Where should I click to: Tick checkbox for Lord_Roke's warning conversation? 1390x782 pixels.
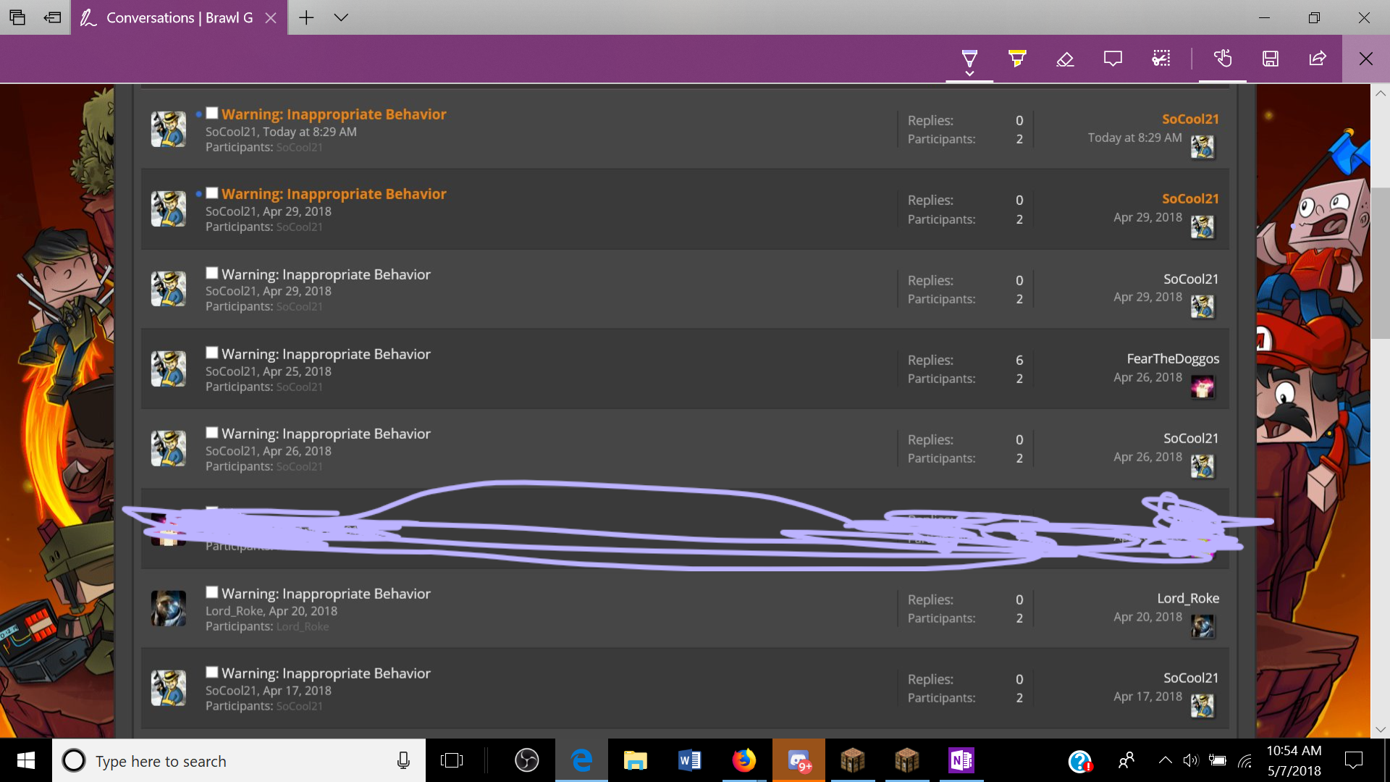[x=212, y=592]
